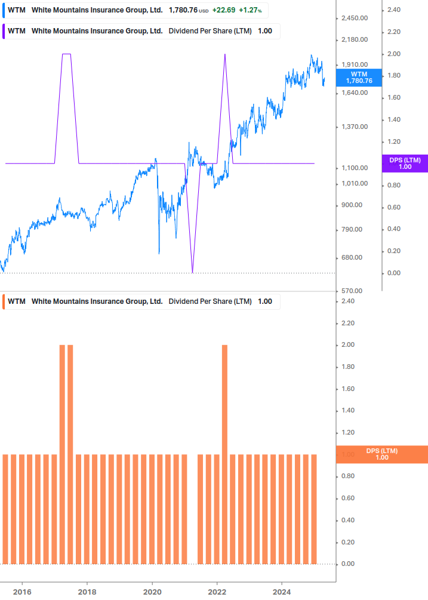
Task: Click the orange Dividend Per Share legend label
Action: [x=140, y=301]
